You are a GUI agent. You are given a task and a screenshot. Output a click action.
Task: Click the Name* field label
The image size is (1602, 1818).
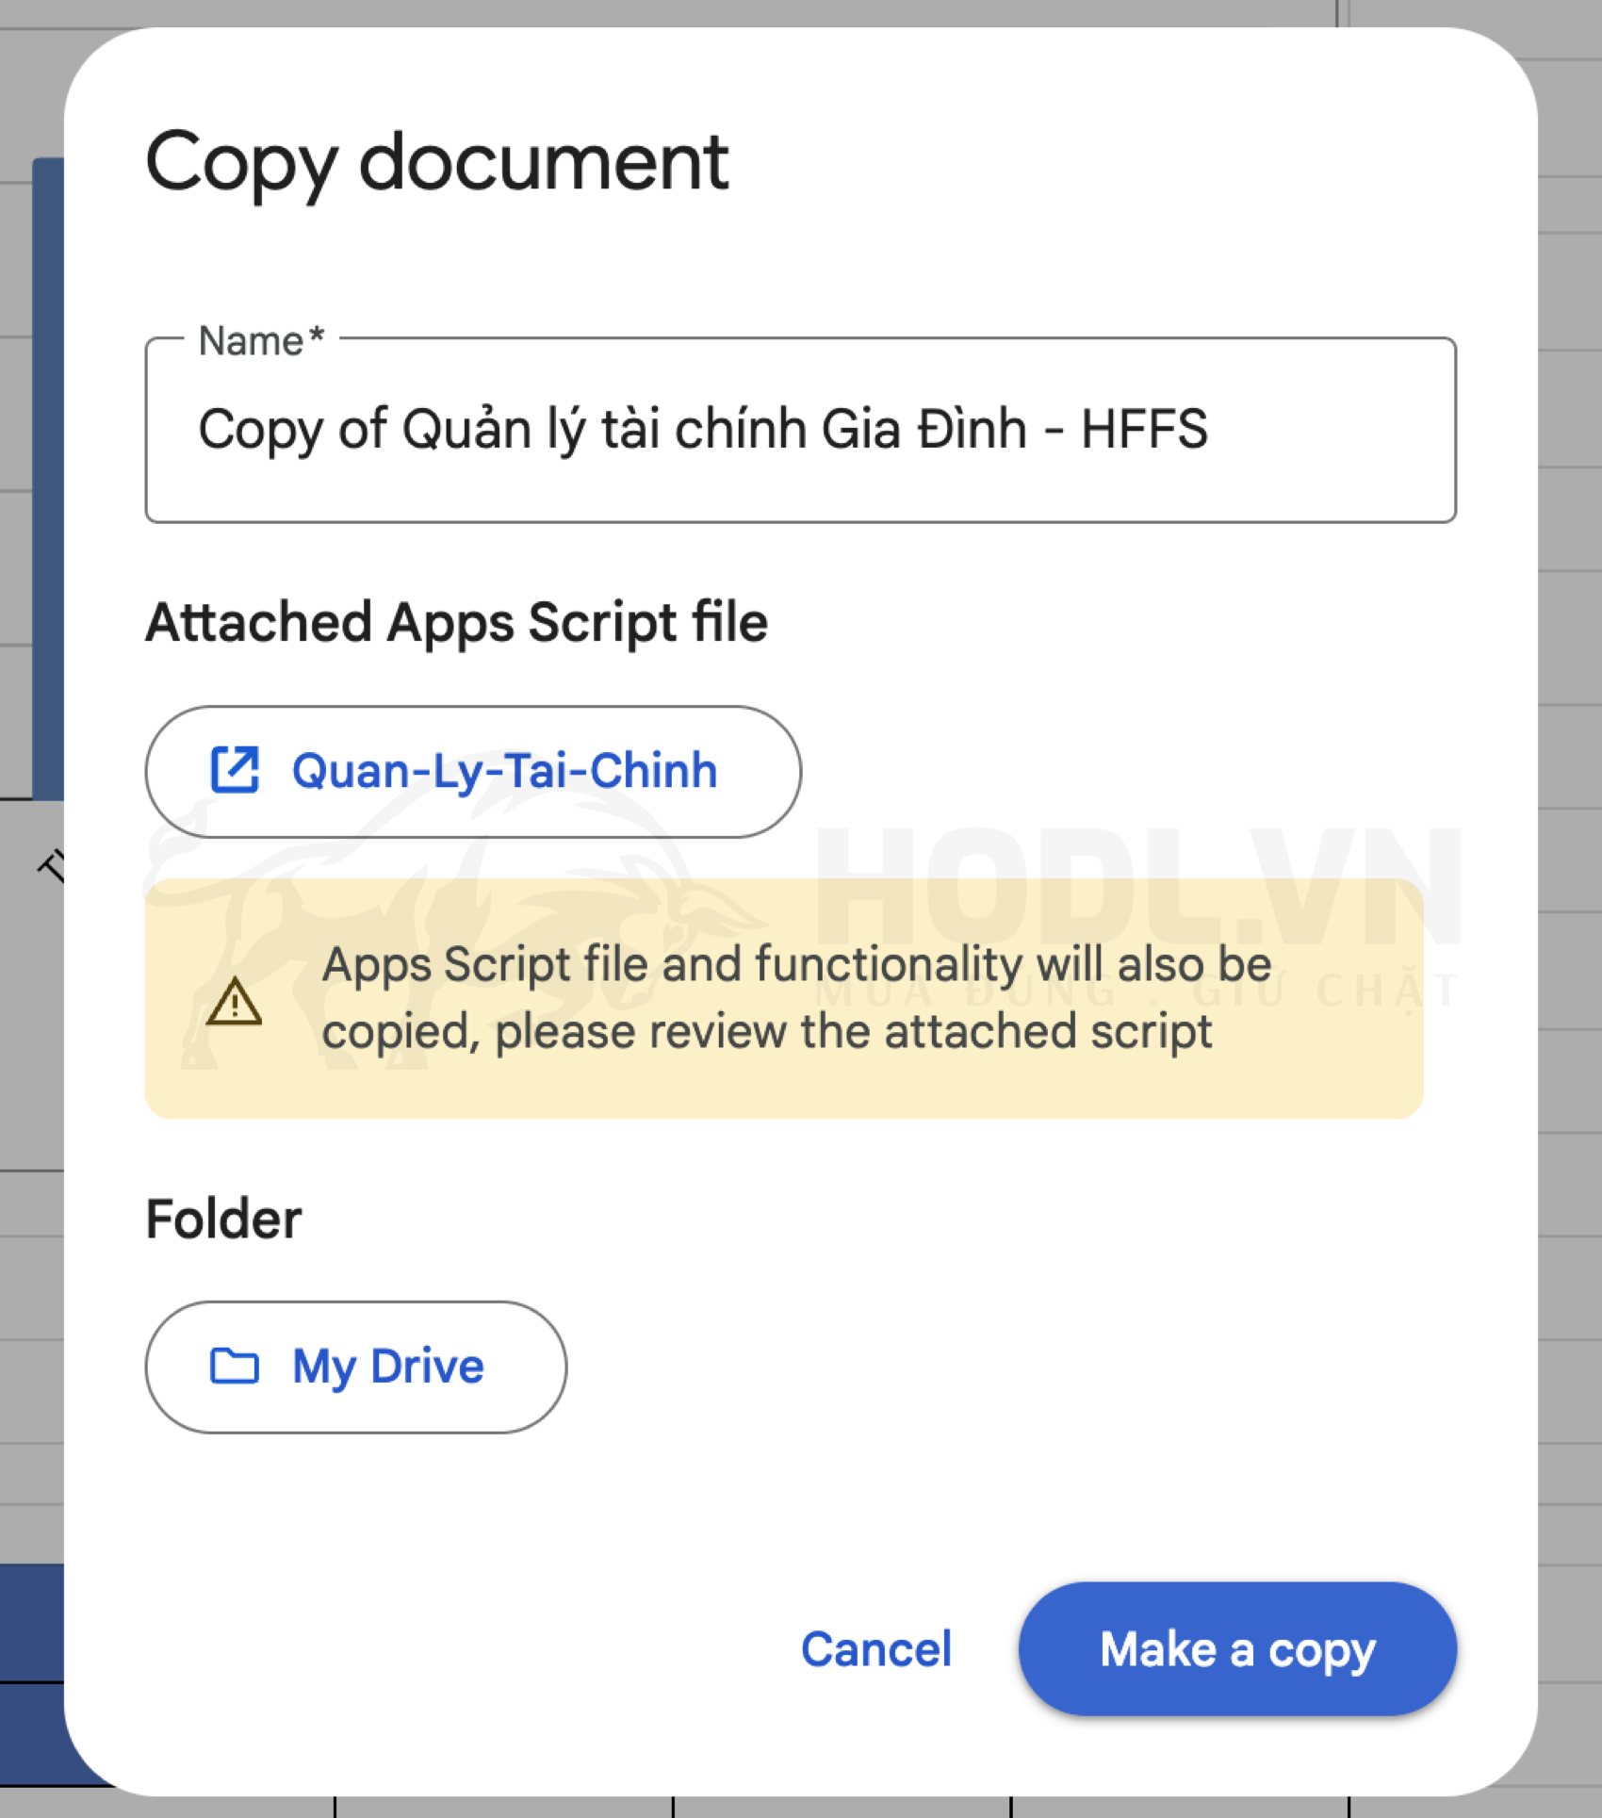coord(261,341)
